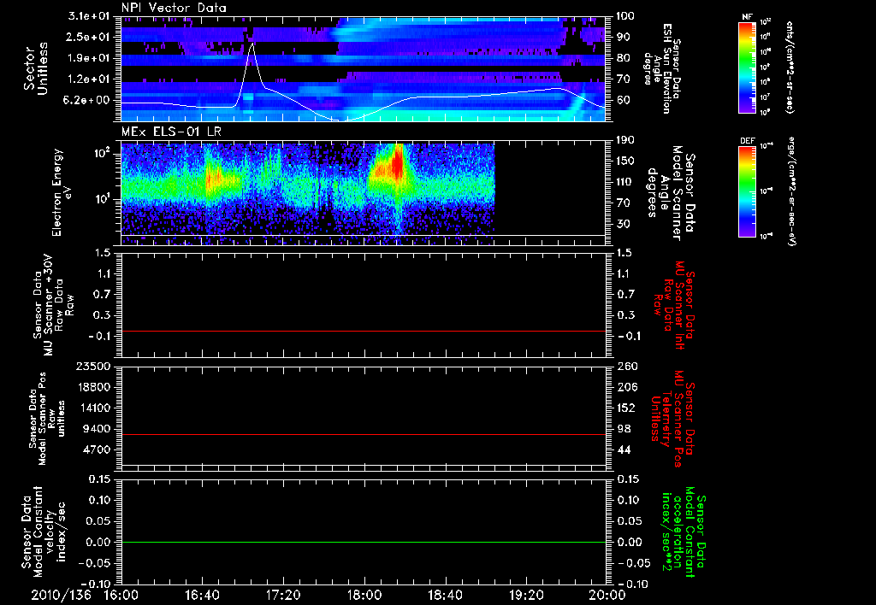The height and width of the screenshot is (605, 876).
Task: Click the 17:20 time axis label
Action: pyautogui.click(x=282, y=595)
